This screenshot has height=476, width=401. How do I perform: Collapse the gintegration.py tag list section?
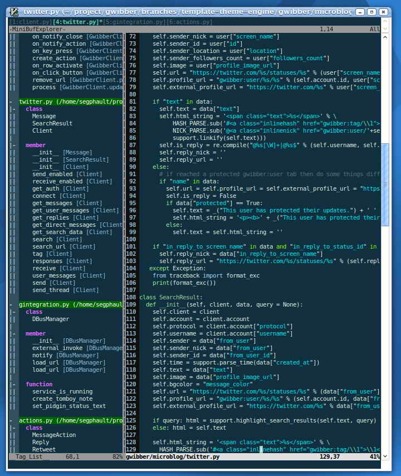12,305
